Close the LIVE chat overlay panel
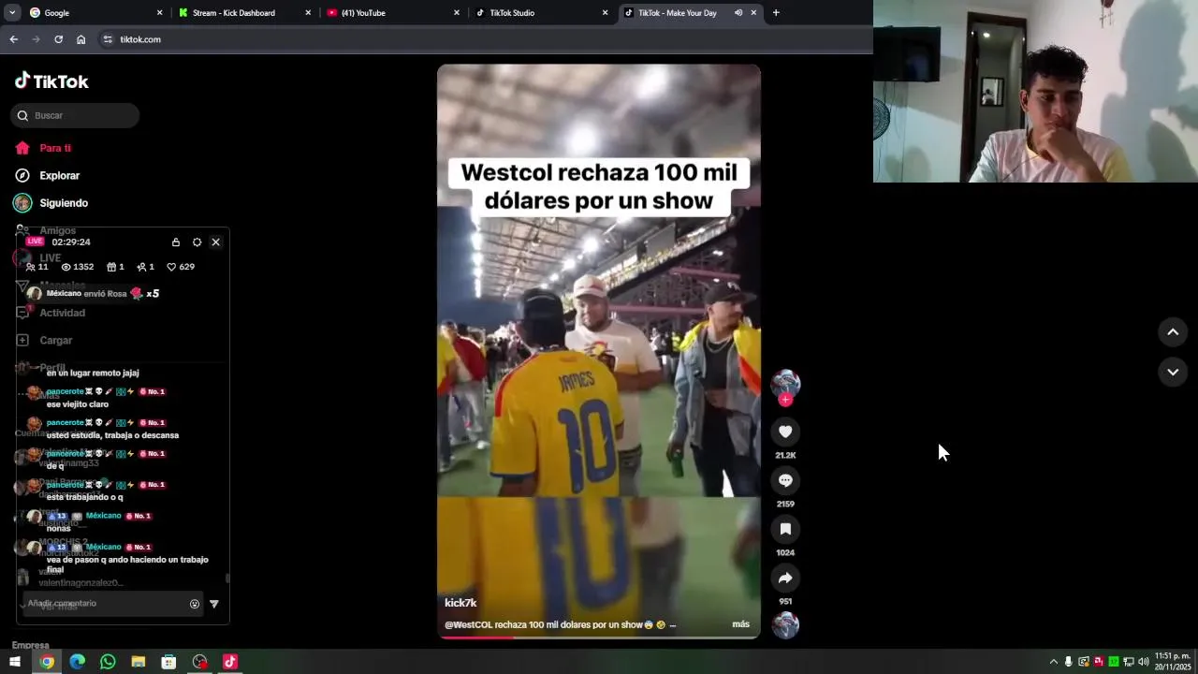Viewport: 1198px width, 674px height. click(x=215, y=242)
